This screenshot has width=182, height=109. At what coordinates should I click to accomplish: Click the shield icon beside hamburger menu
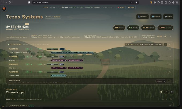click(x=173, y=2)
